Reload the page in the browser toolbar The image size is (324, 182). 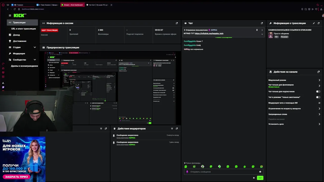[x=15, y=9]
